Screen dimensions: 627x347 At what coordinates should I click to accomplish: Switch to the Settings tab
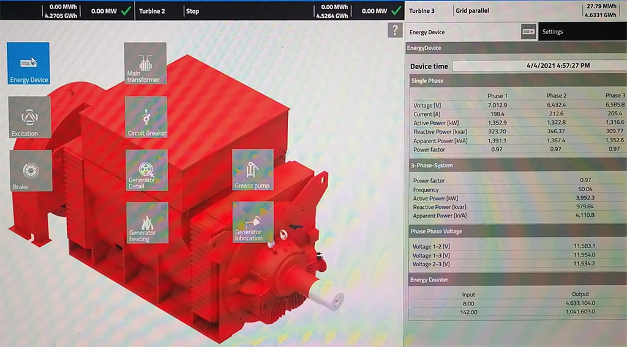click(x=552, y=32)
